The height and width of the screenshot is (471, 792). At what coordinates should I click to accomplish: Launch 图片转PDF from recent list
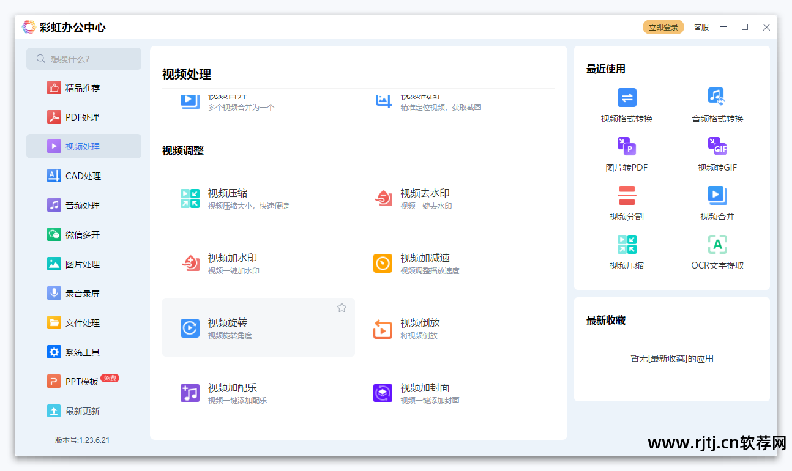tap(627, 154)
